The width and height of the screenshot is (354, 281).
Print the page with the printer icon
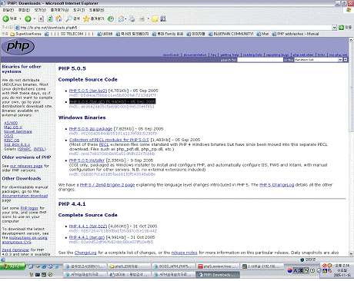click(x=132, y=18)
